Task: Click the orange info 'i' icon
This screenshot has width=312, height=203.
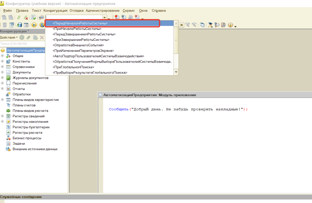Action: pyautogui.click(x=230, y=25)
